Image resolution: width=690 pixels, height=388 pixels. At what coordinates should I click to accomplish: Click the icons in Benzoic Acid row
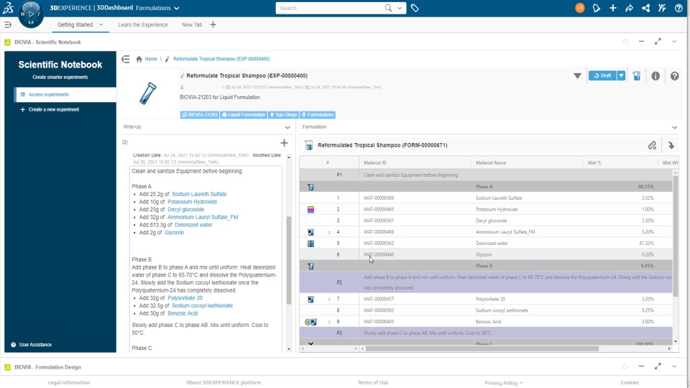point(310,322)
